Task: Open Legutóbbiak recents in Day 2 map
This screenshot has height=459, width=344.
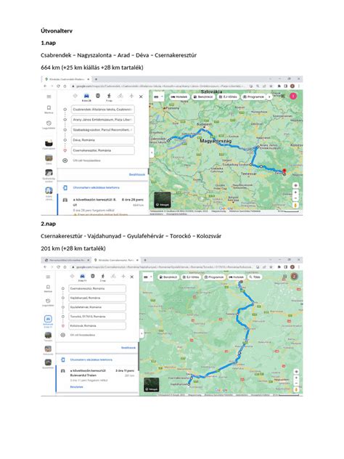Action: [x=48, y=302]
